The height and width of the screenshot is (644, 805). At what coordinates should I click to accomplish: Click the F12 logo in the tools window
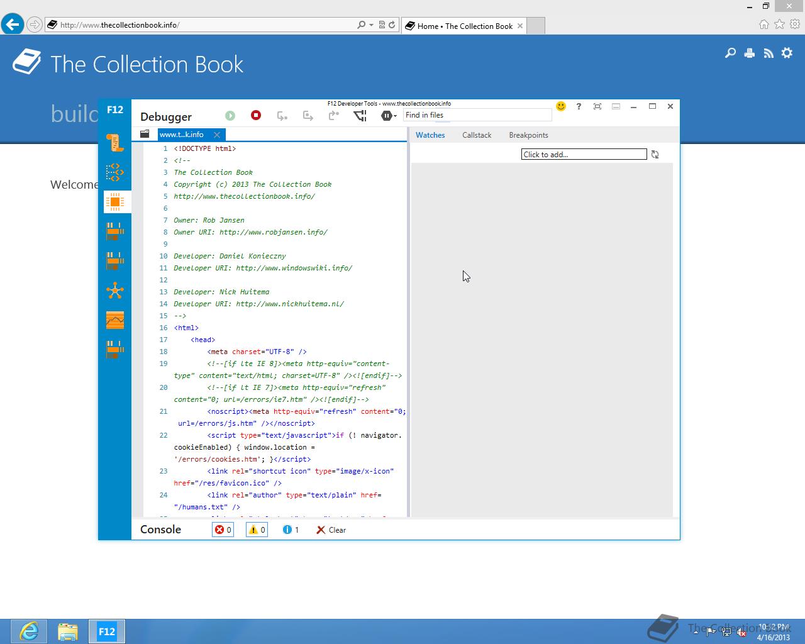point(115,109)
